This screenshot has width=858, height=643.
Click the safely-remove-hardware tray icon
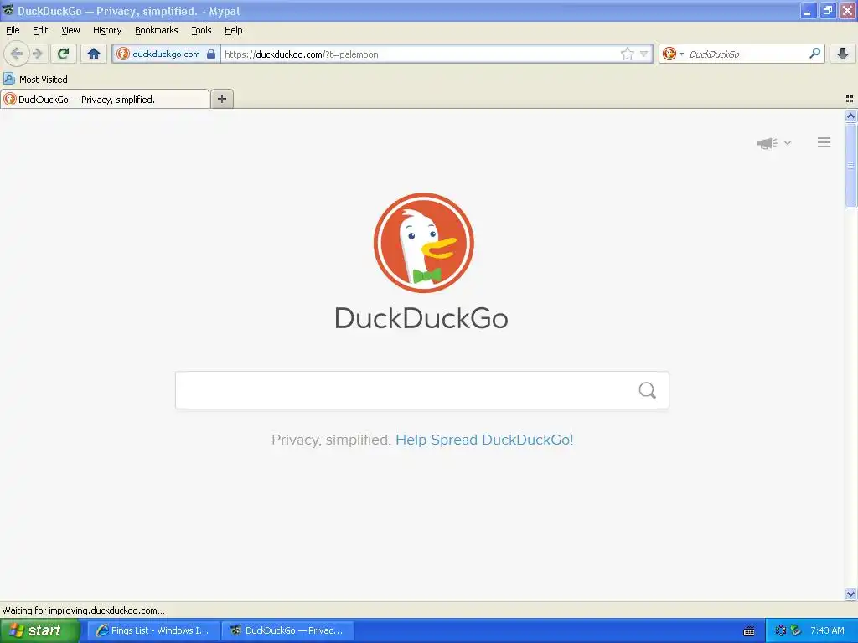pos(796,630)
